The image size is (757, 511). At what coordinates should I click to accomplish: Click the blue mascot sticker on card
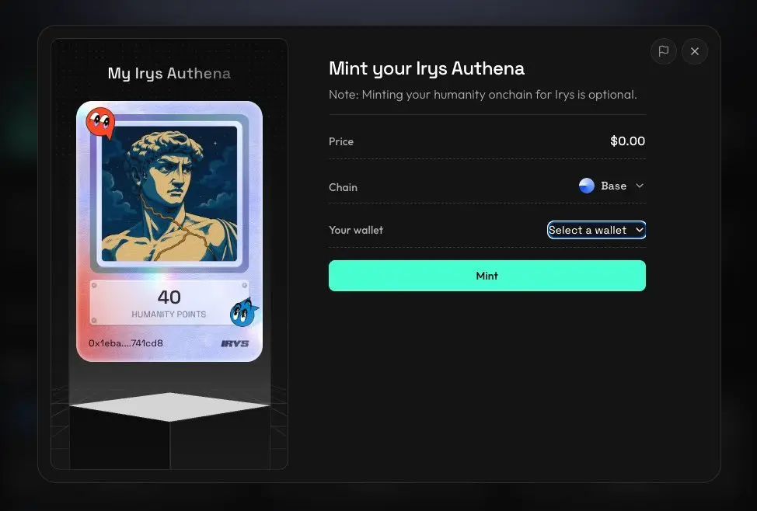(x=243, y=313)
